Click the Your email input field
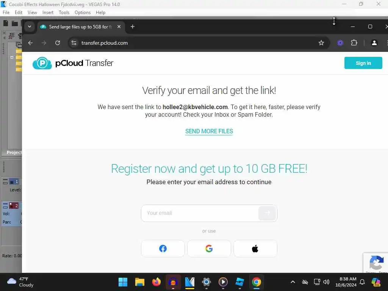This screenshot has height=291, width=388. tap(200, 213)
